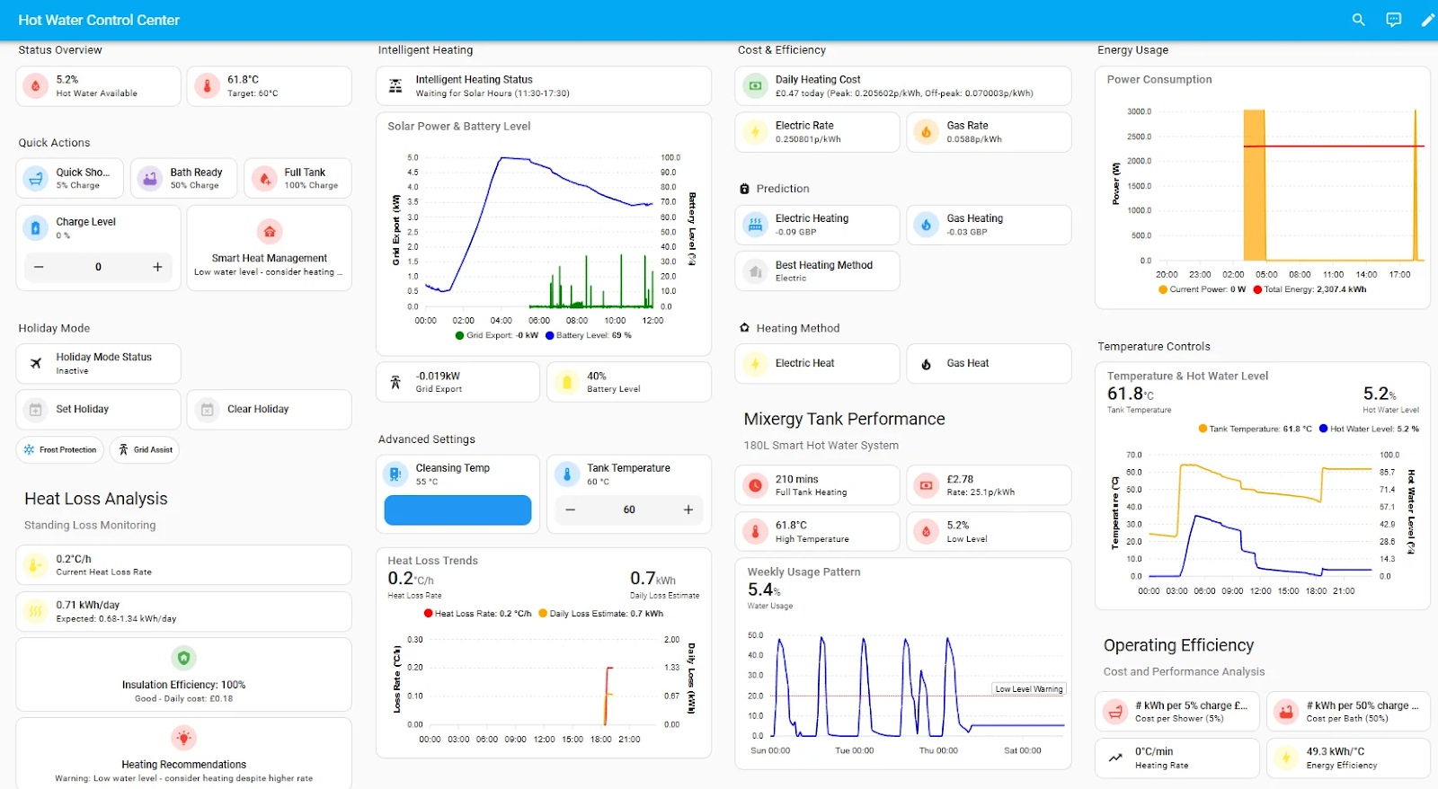Viewport: 1438px width, 789px height.
Task: Click the Full Tank Heating clock icon
Action: point(755,485)
